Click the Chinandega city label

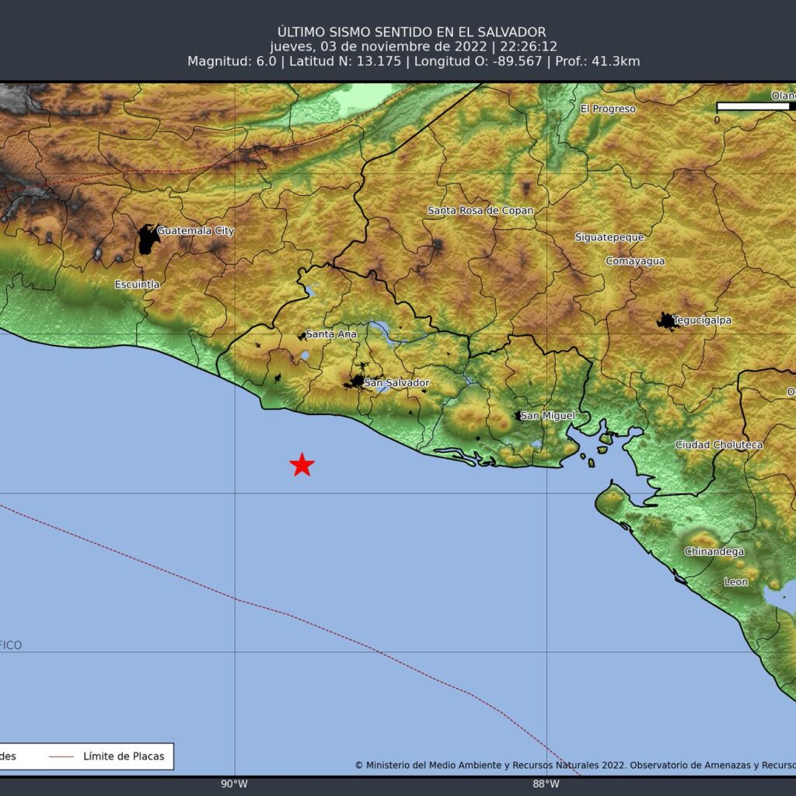pyautogui.click(x=714, y=552)
